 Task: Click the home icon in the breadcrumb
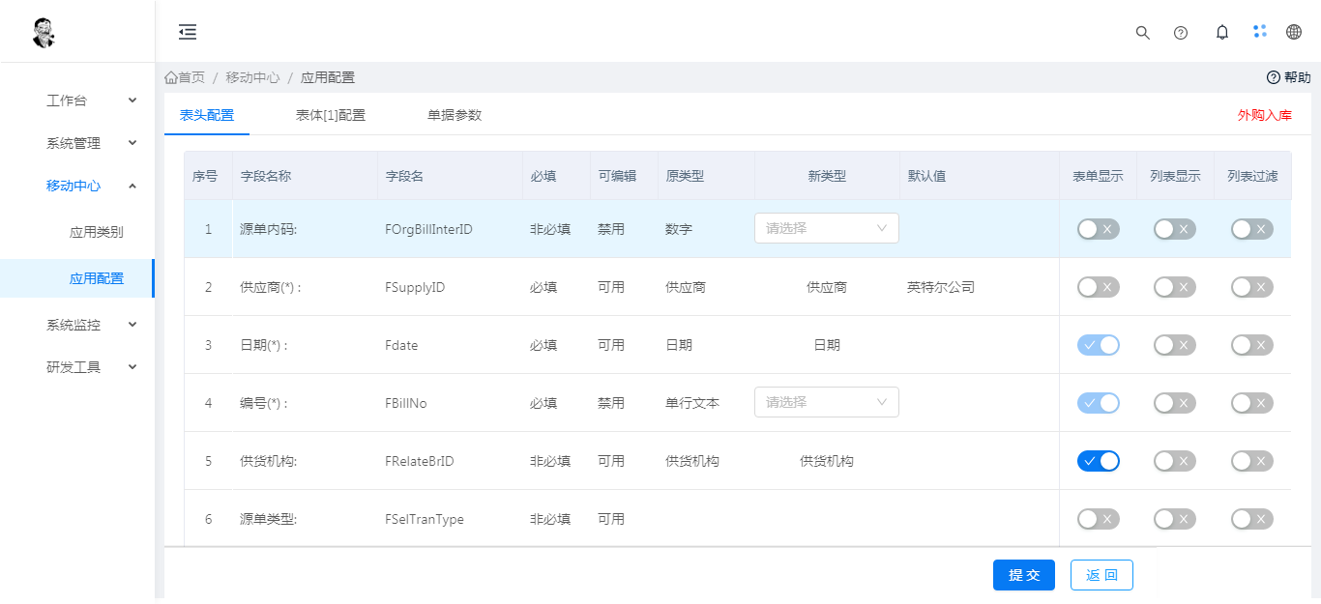[x=171, y=77]
